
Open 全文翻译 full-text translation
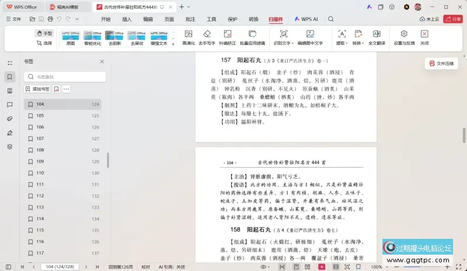(377, 37)
